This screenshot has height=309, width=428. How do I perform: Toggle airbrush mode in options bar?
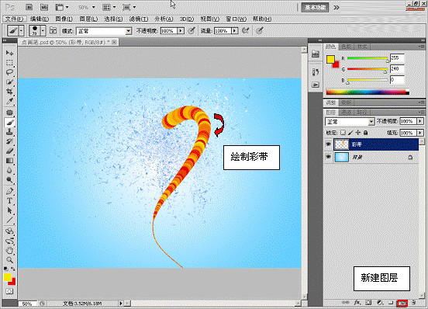pyautogui.click(x=246, y=30)
